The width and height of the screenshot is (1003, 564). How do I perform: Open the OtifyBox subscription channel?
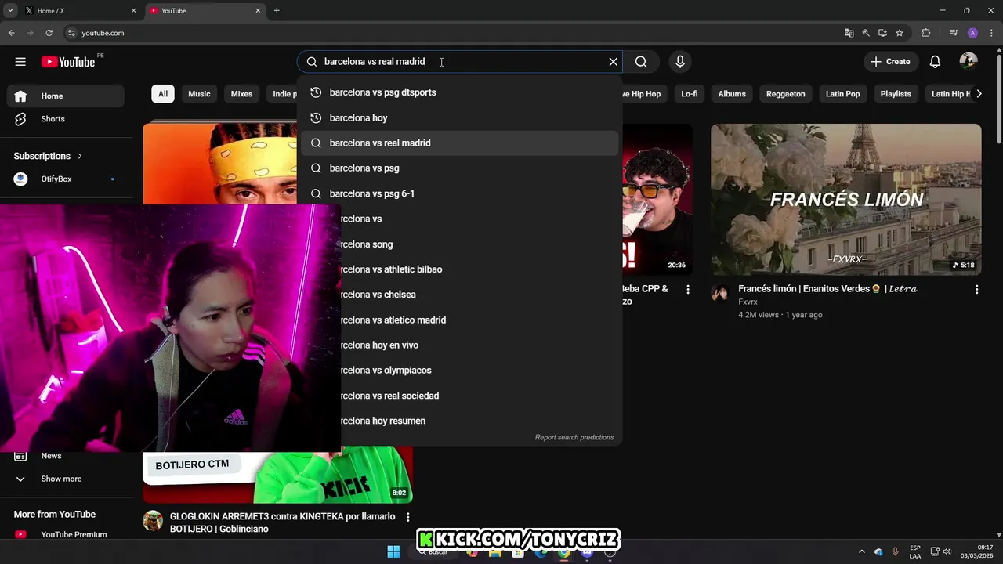[x=66, y=179]
